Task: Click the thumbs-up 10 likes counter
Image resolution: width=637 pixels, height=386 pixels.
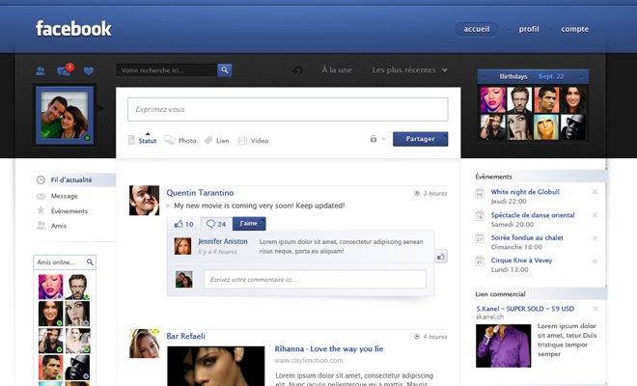Action: (183, 224)
